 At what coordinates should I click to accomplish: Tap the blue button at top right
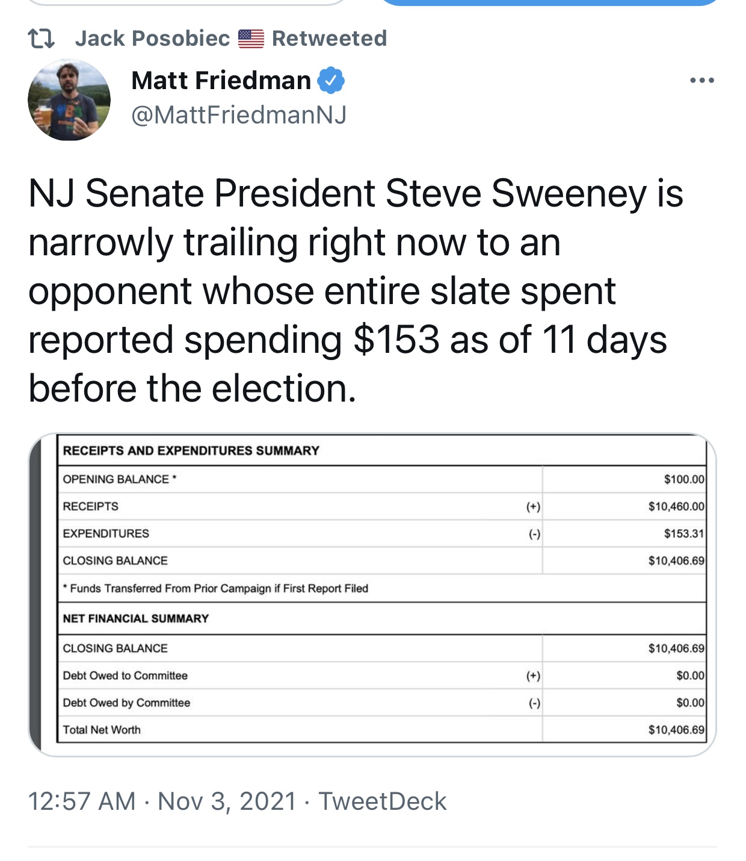(x=550, y=2)
